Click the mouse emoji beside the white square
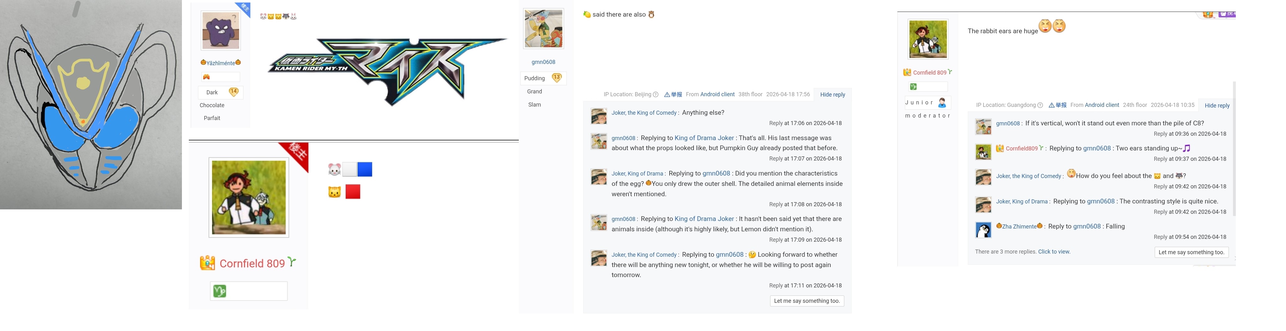 point(334,170)
